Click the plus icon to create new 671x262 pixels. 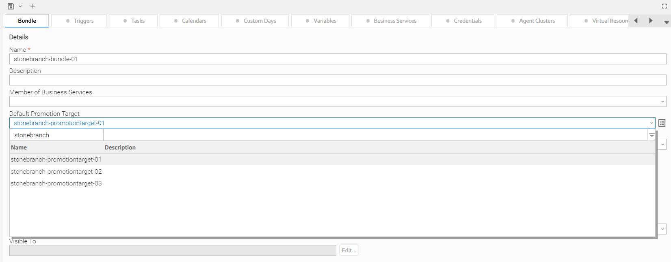pos(33,6)
